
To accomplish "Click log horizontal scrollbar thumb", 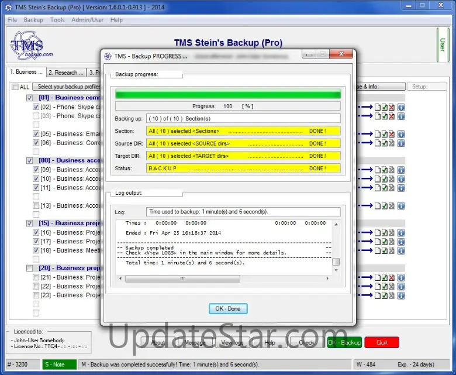I will pos(182,278).
